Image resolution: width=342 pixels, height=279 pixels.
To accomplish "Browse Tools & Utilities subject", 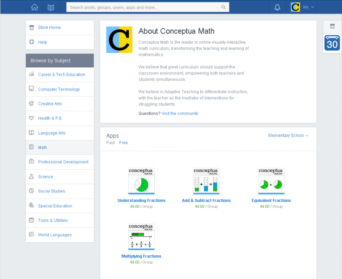I will tap(53, 220).
